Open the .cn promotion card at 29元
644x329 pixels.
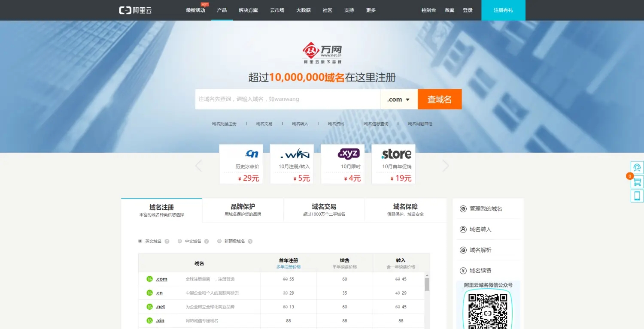coord(241,164)
